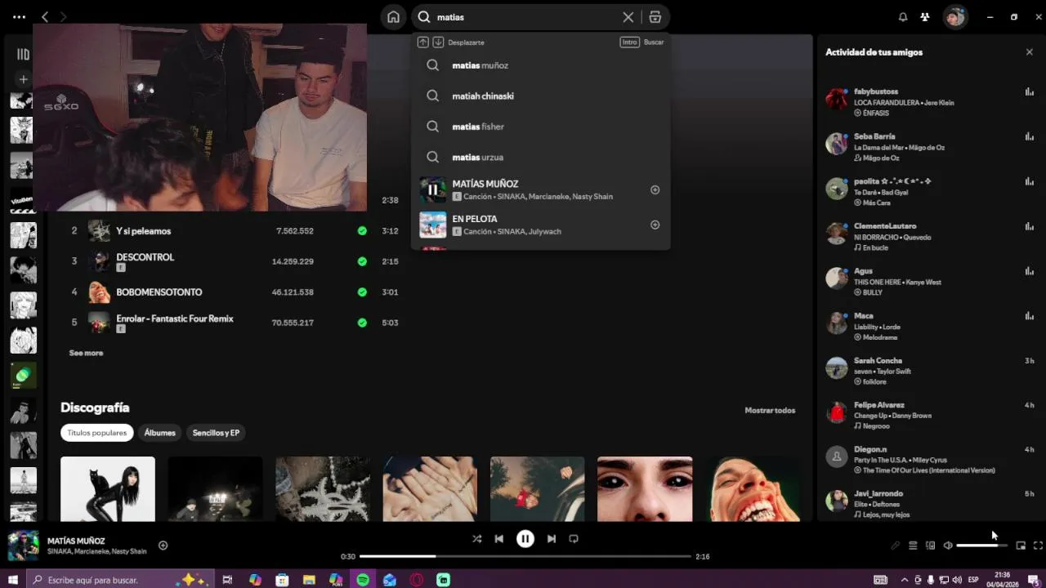1046x588 pixels.
Task: Close the friend activity panel
Action: point(1029,52)
